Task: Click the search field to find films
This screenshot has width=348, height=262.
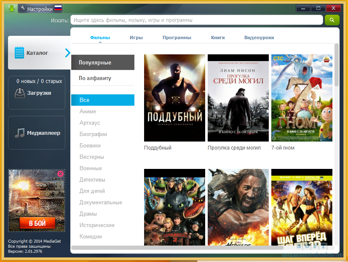Action: tap(197, 20)
